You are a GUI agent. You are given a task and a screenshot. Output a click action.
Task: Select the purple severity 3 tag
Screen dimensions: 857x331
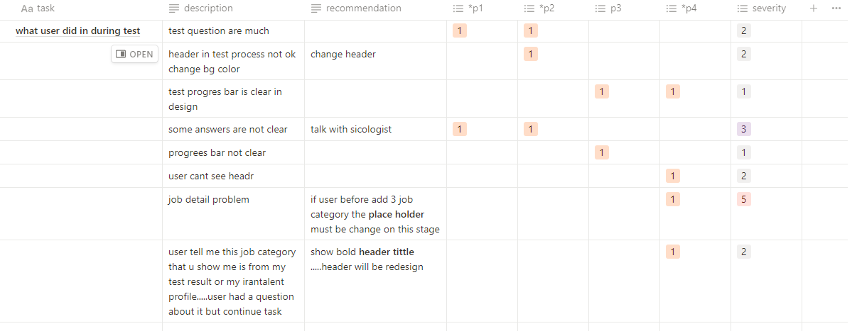744,129
